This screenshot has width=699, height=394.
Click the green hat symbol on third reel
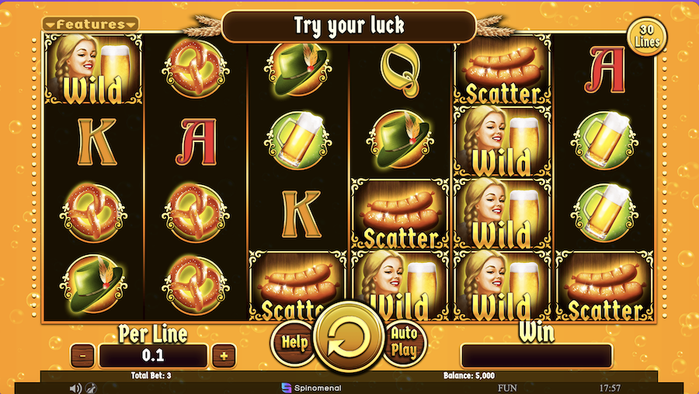[297, 70]
